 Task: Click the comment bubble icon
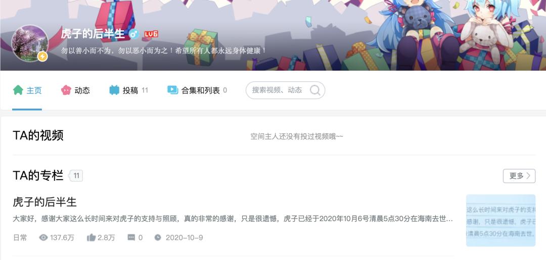click(x=131, y=238)
